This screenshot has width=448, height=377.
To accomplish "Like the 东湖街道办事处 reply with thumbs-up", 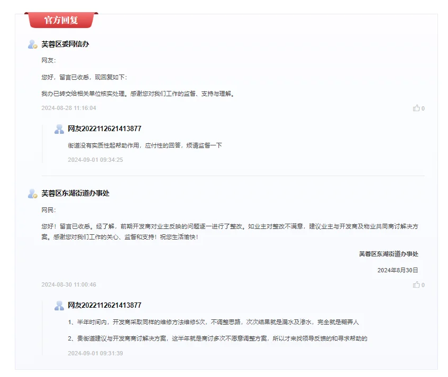I will tap(416, 284).
